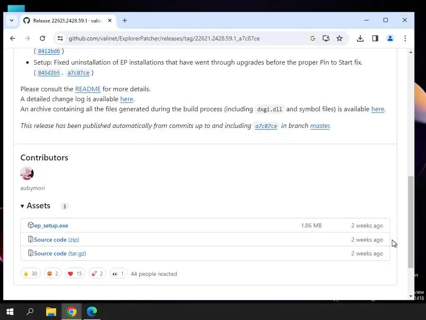Open commit 8412bd6 link
426x320 pixels.
pos(49,51)
